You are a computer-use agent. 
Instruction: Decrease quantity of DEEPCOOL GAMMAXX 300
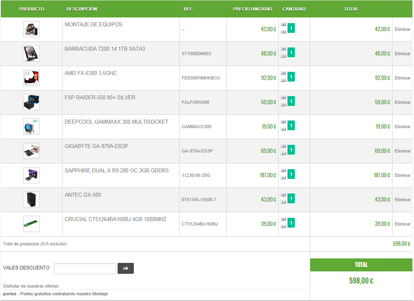tap(283, 129)
